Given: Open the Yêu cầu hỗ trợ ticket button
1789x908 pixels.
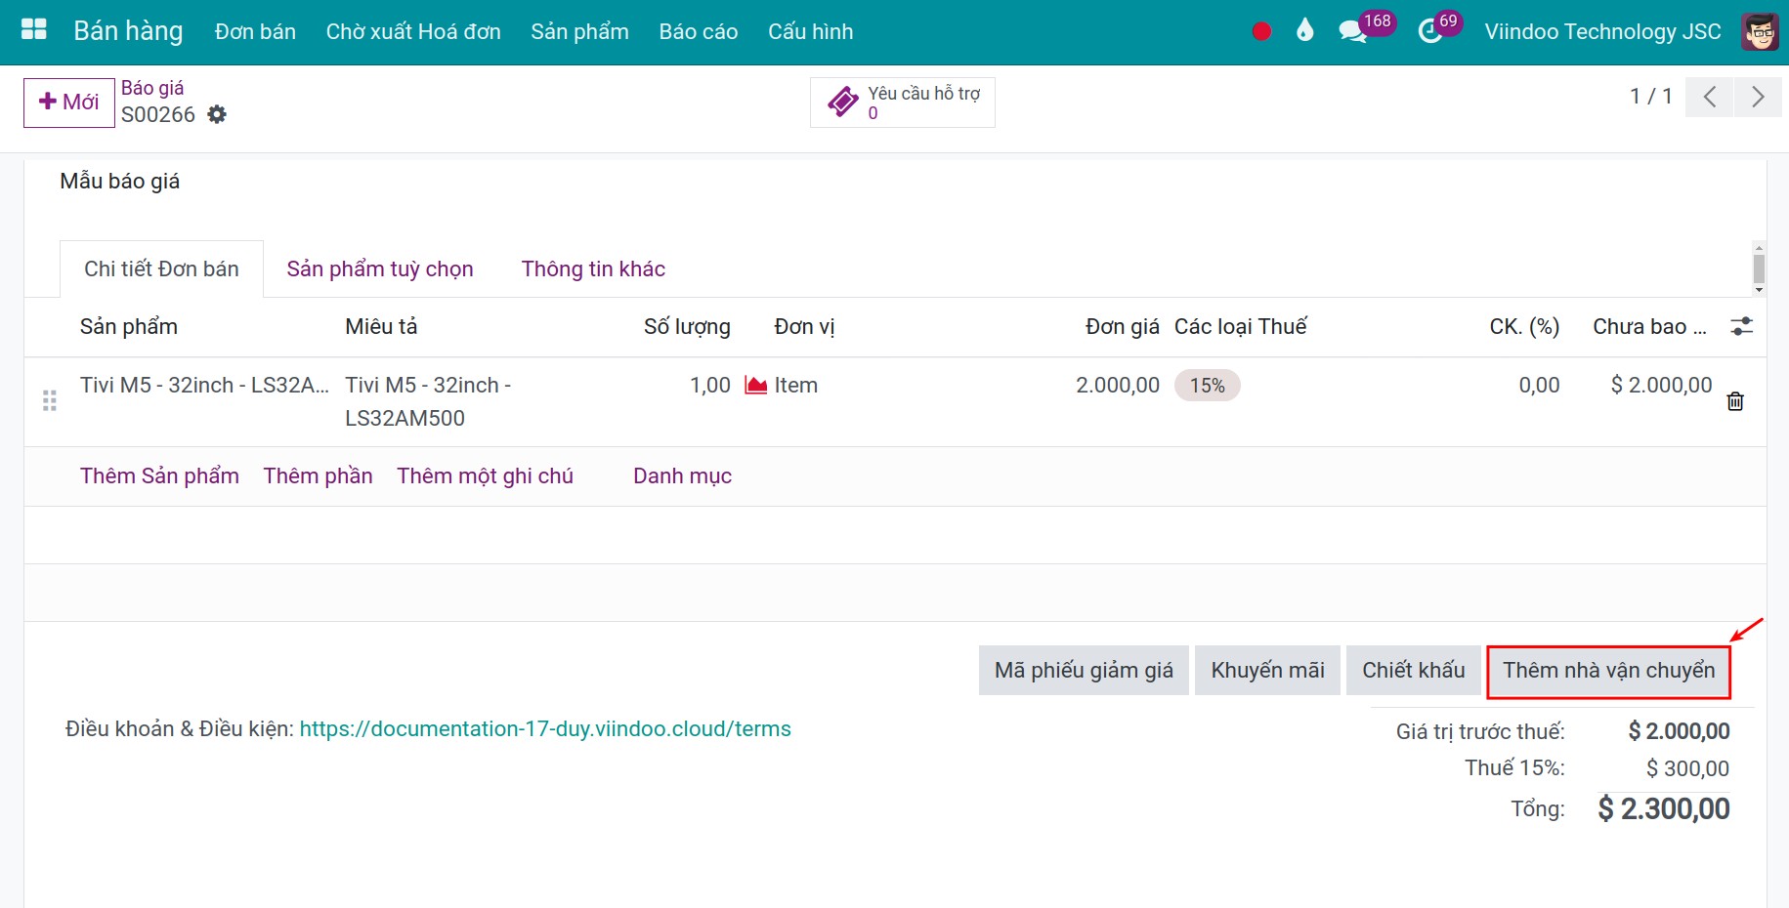Looking at the screenshot, I should (903, 103).
